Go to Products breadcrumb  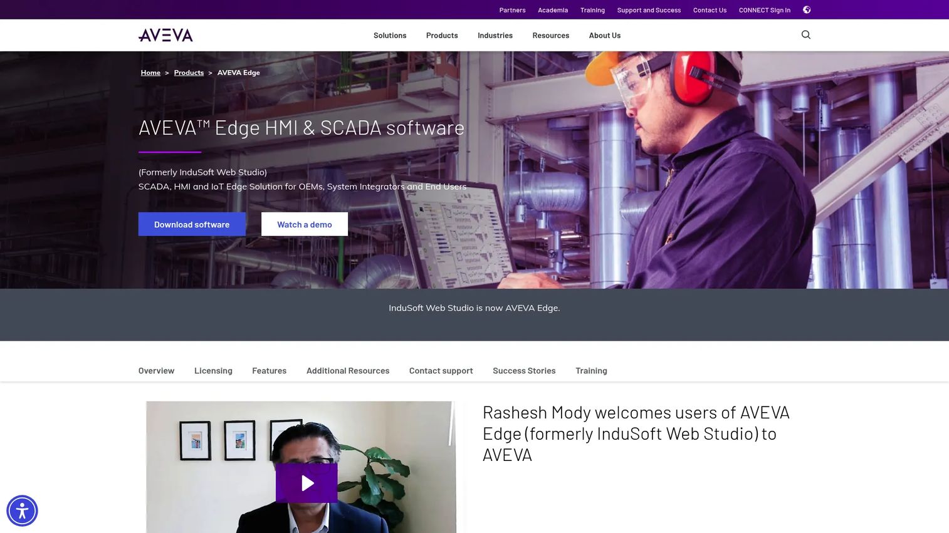point(189,73)
